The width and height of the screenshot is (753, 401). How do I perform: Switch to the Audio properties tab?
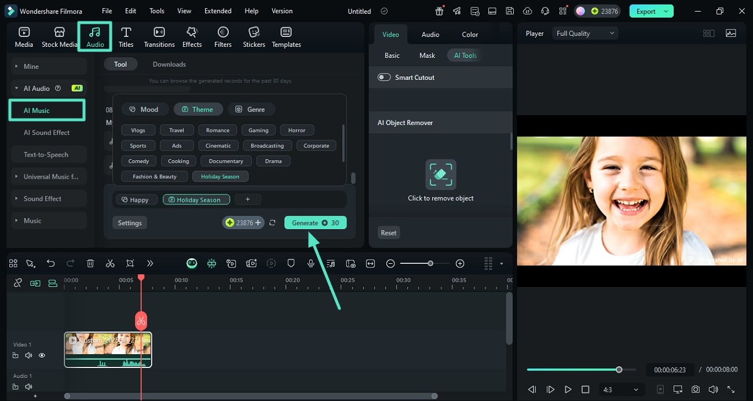[430, 35]
